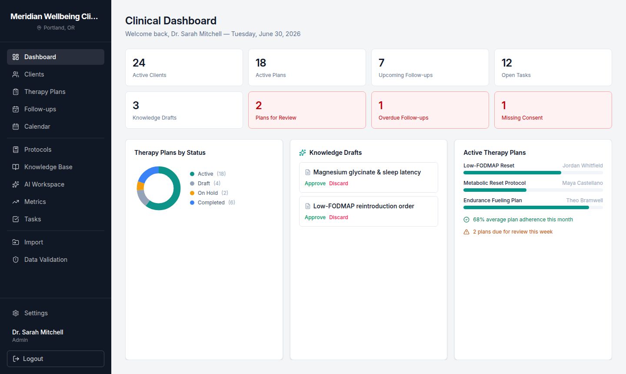Click the Settings gear icon

coord(16,313)
